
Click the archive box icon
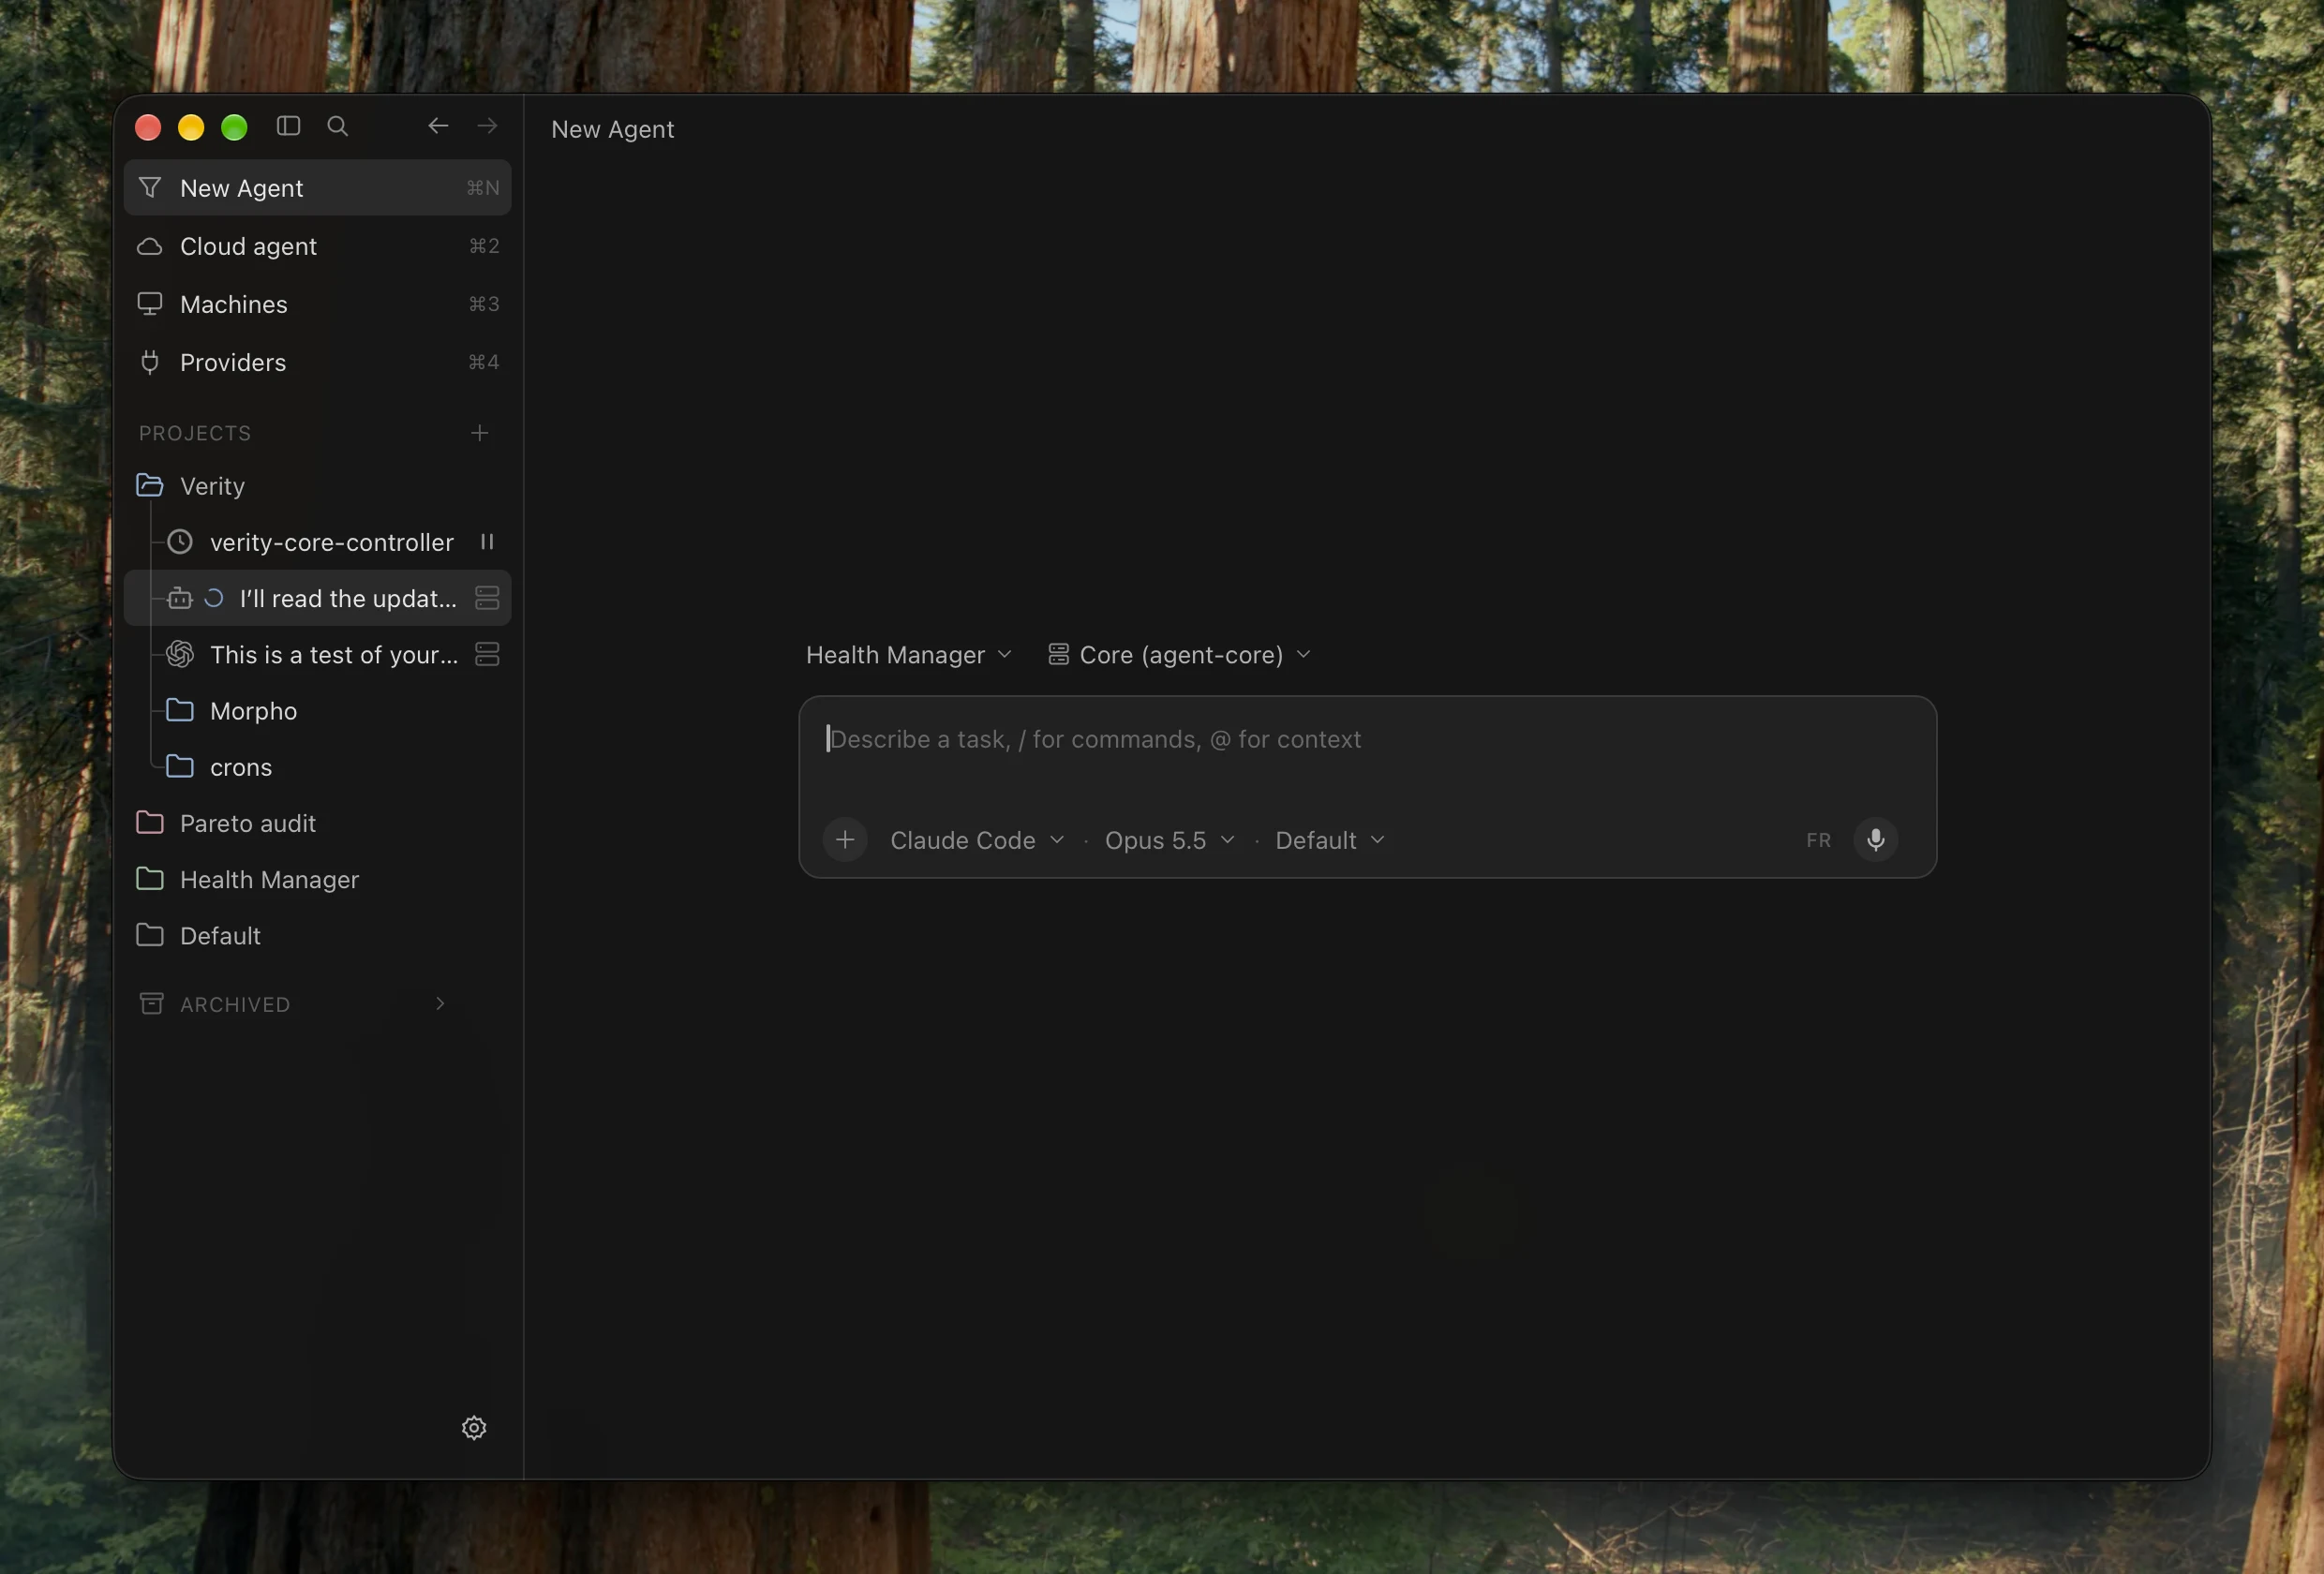point(151,1004)
